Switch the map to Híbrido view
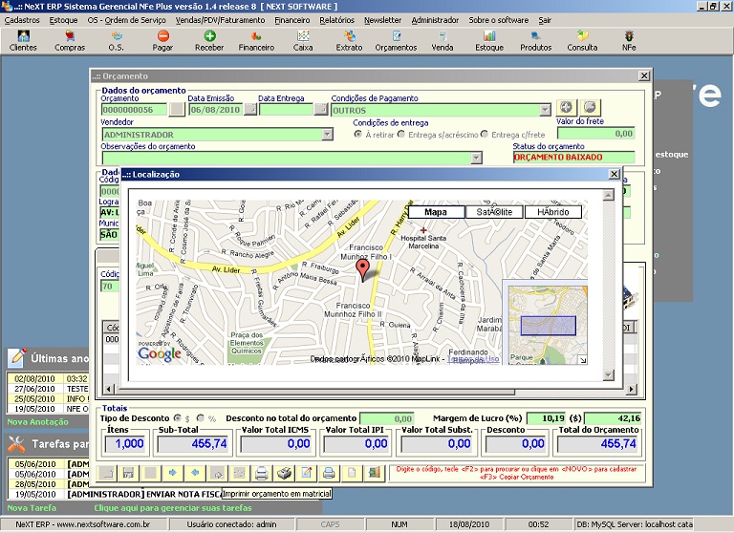 pos(552,212)
